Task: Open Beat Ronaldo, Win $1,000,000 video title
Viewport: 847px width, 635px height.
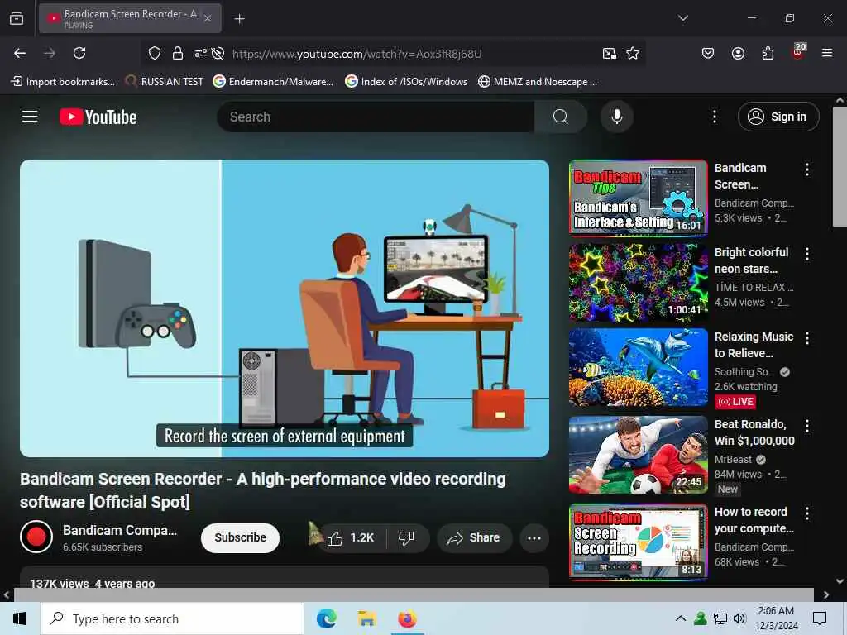Action: tap(754, 432)
